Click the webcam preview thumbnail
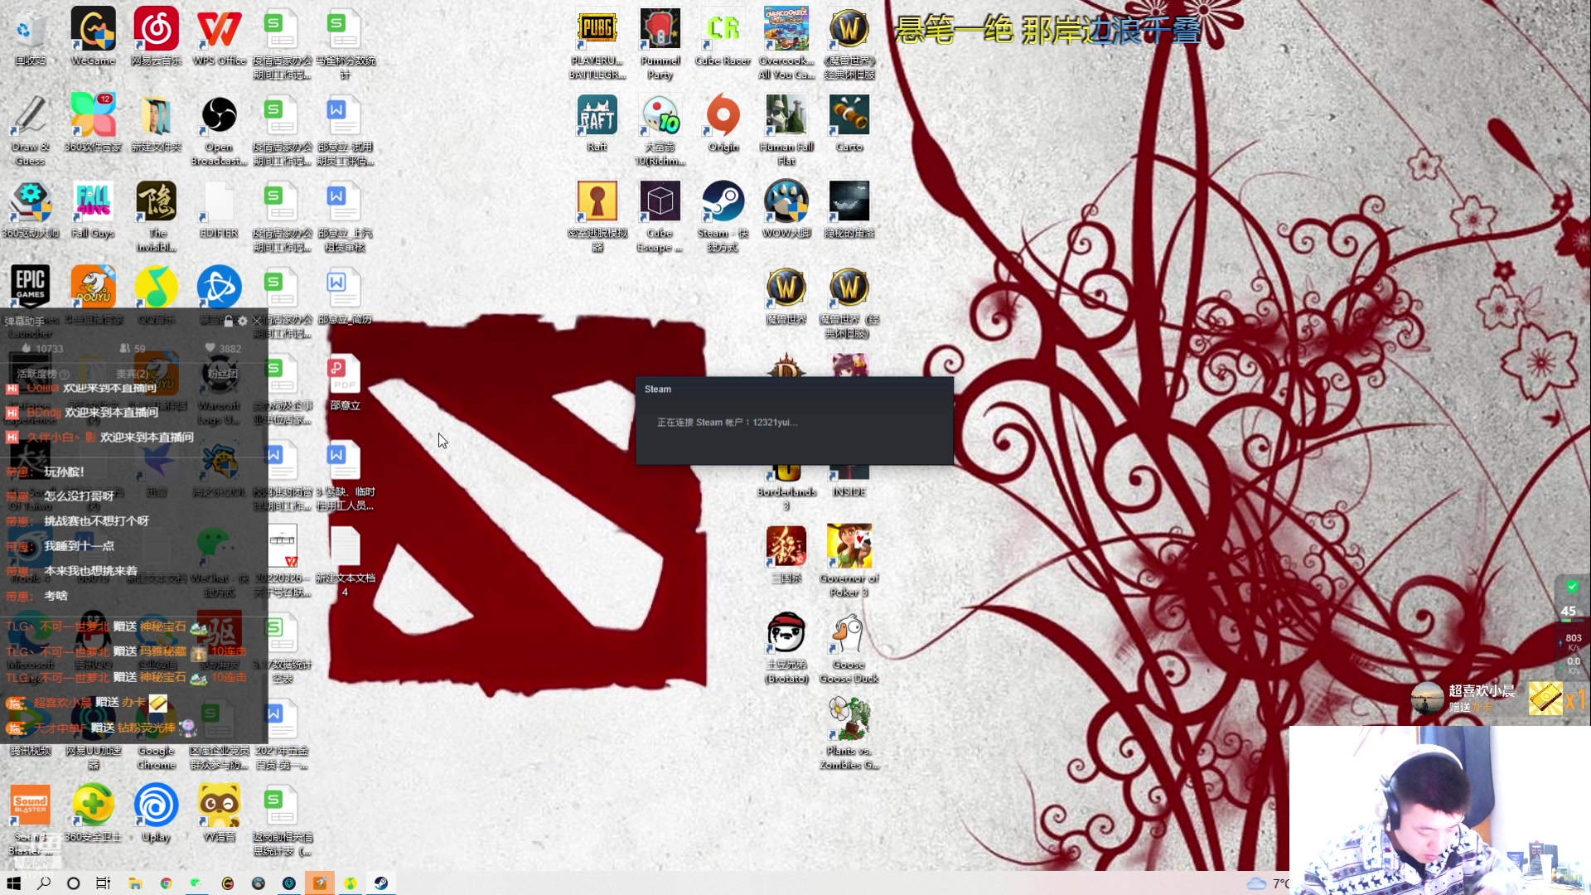1591x895 pixels. pyautogui.click(x=1439, y=810)
